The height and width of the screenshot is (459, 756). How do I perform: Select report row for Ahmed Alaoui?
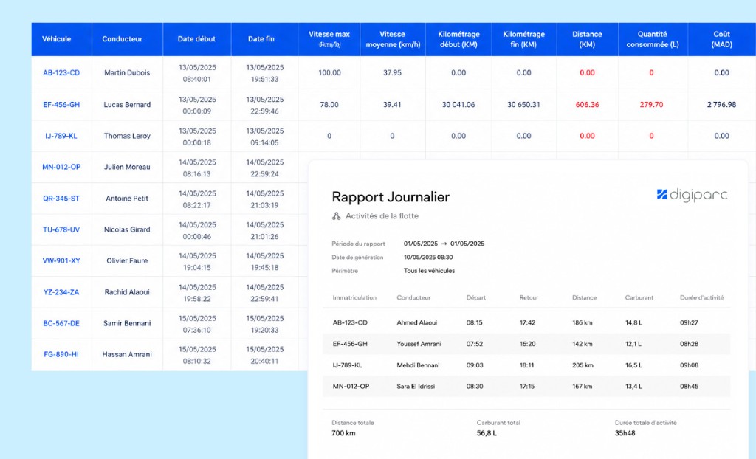(526, 322)
